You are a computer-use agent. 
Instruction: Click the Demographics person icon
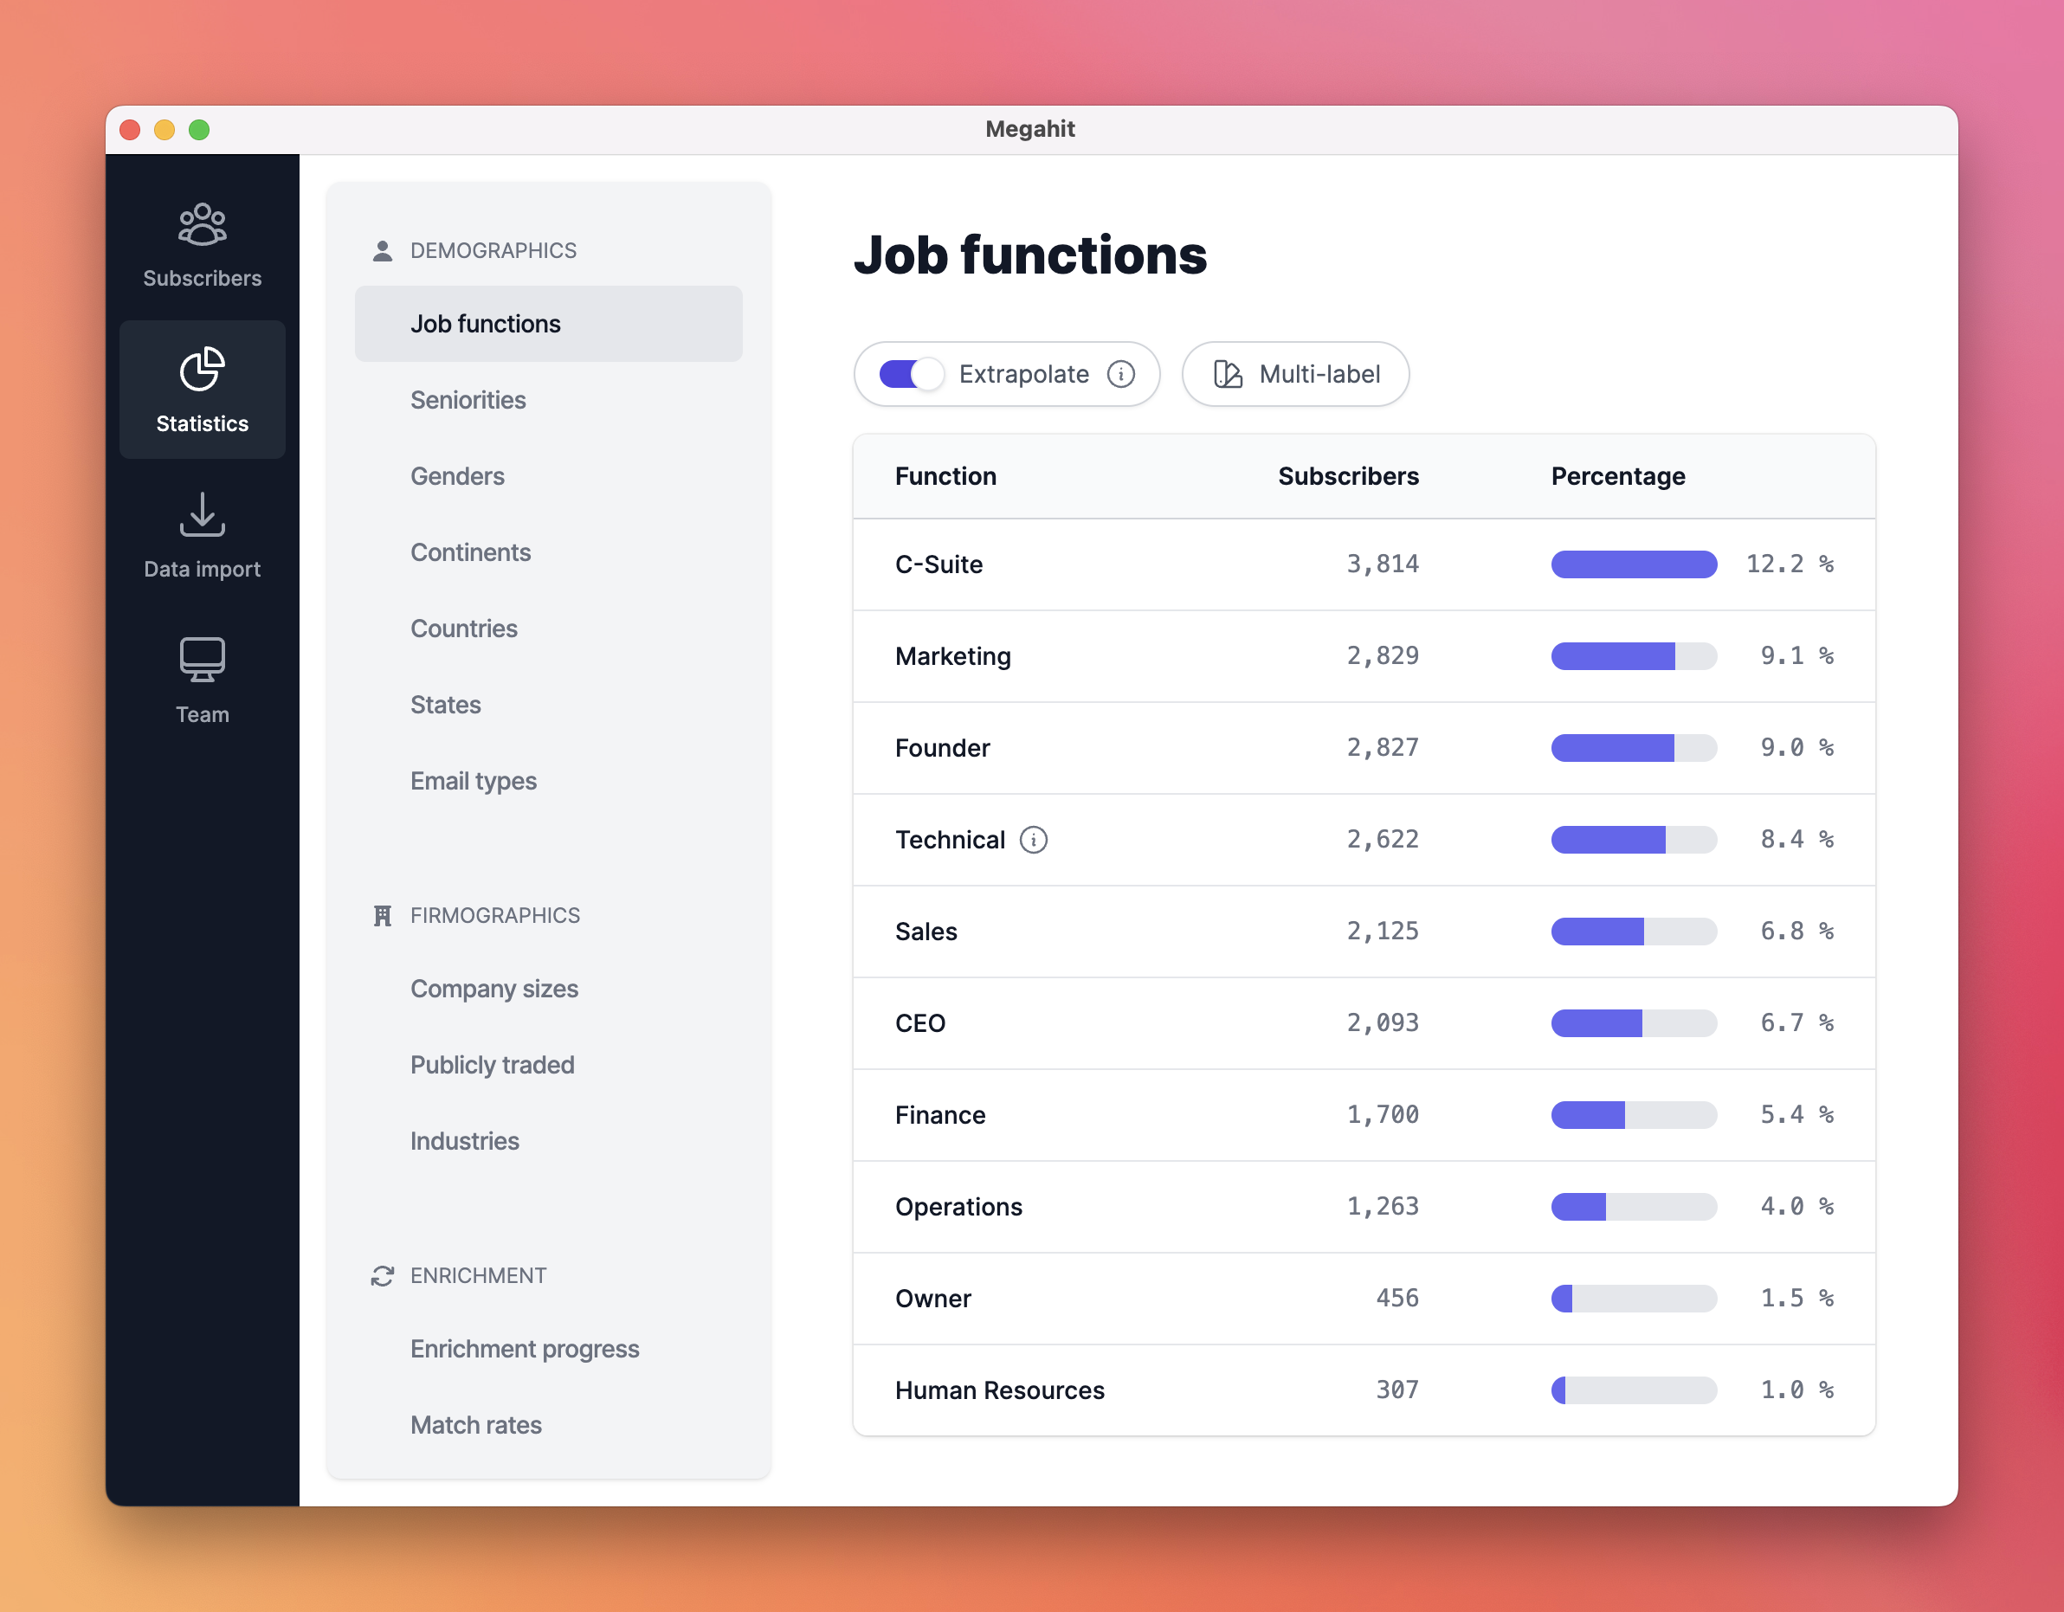pos(382,248)
